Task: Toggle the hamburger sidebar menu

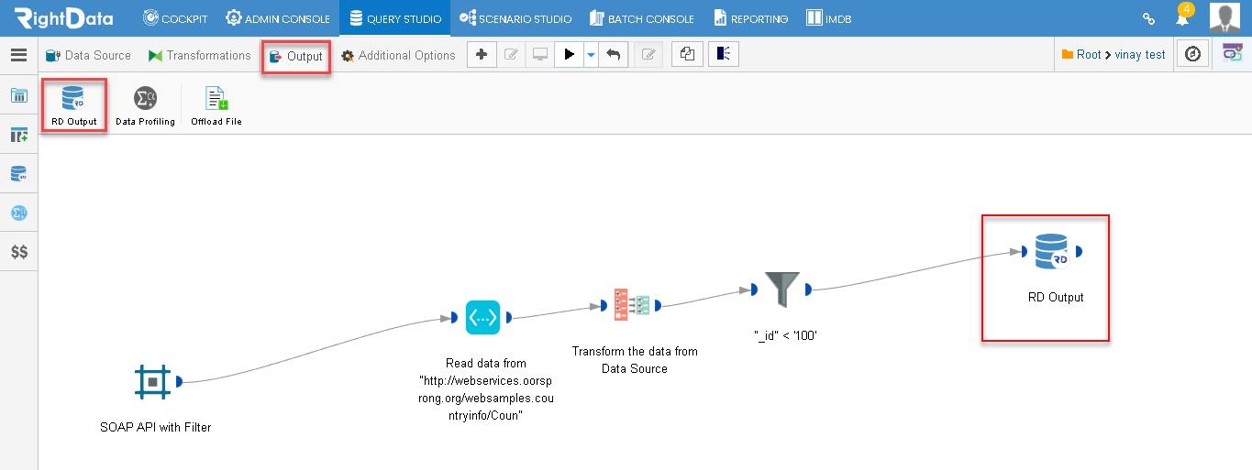Action: [18, 55]
